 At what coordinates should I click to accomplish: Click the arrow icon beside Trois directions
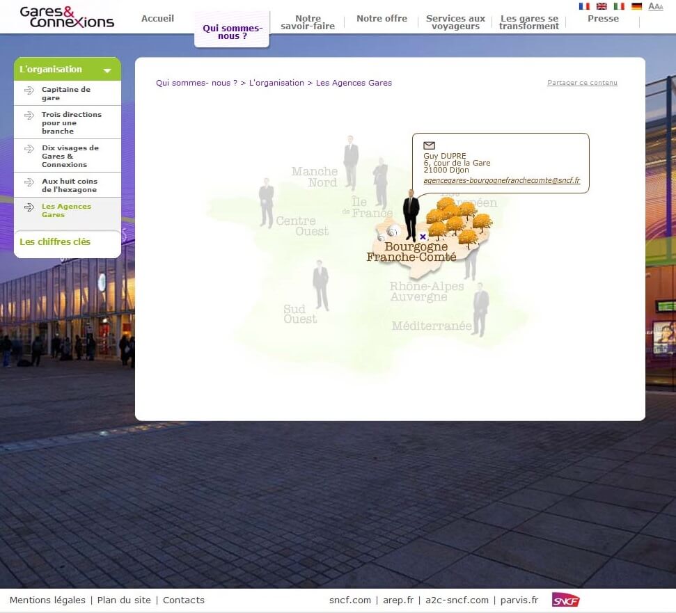pos(29,115)
